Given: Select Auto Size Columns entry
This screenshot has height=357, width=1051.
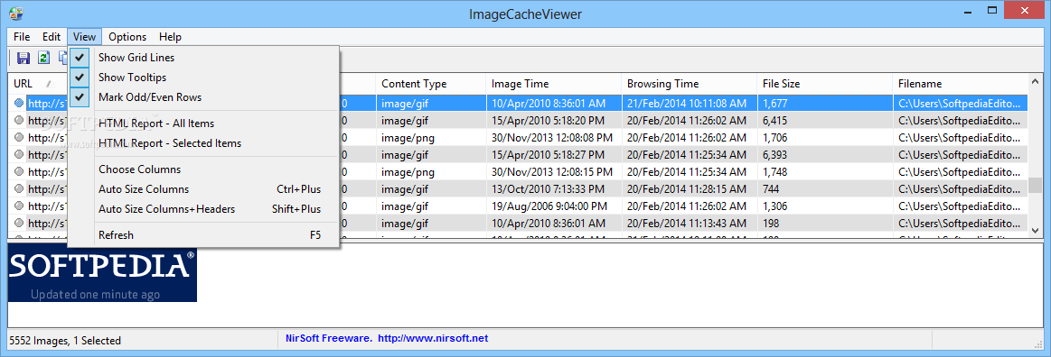Looking at the screenshot, I should [203, 189].
